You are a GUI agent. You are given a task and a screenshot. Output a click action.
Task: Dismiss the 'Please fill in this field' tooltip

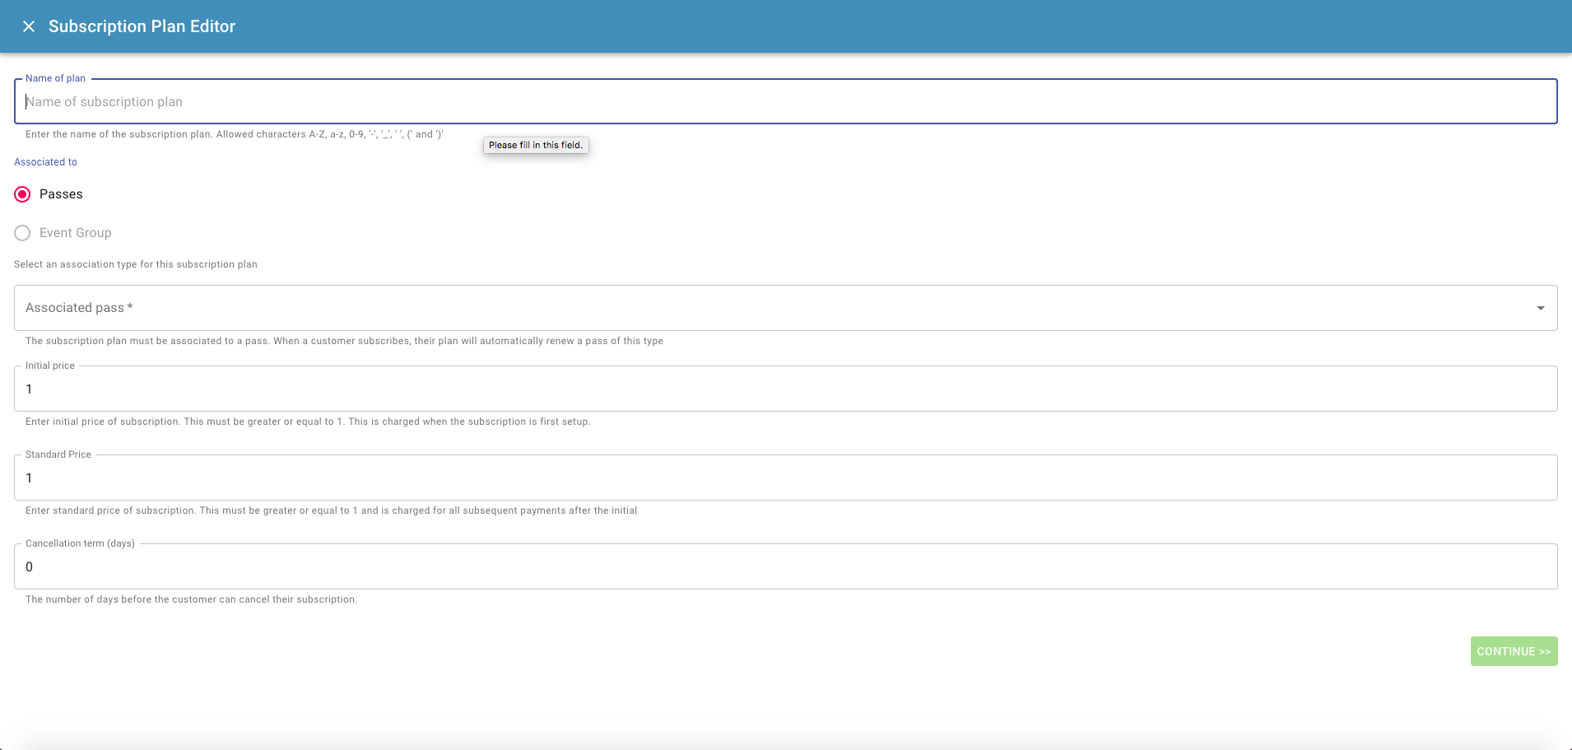[x=536, y=145]
